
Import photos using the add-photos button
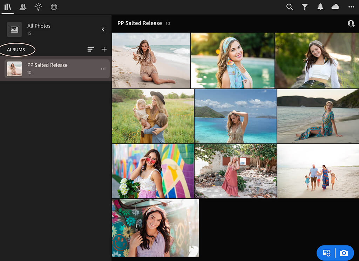326,253
